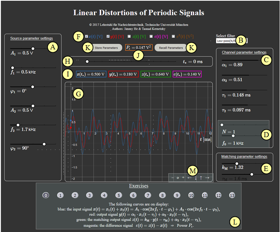Choose exercise number 13
This screenshot has height=232, width=280.
click(232, 195)
